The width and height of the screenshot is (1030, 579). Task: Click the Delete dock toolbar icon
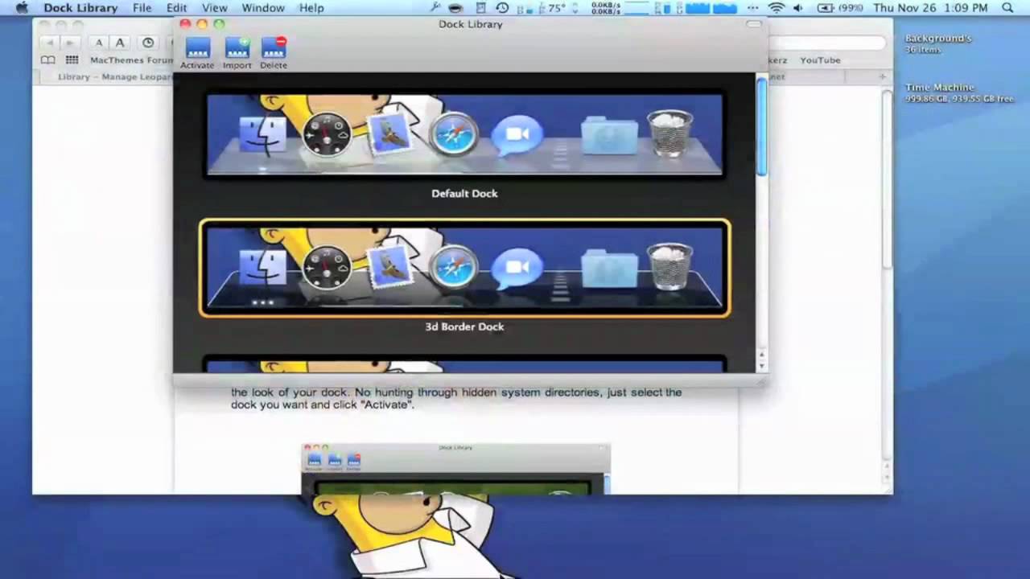(x=274, y=52)
